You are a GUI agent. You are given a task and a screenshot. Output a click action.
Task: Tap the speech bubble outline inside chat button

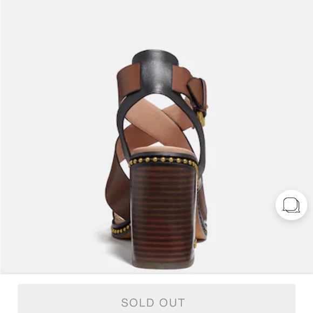pos(291,205)
